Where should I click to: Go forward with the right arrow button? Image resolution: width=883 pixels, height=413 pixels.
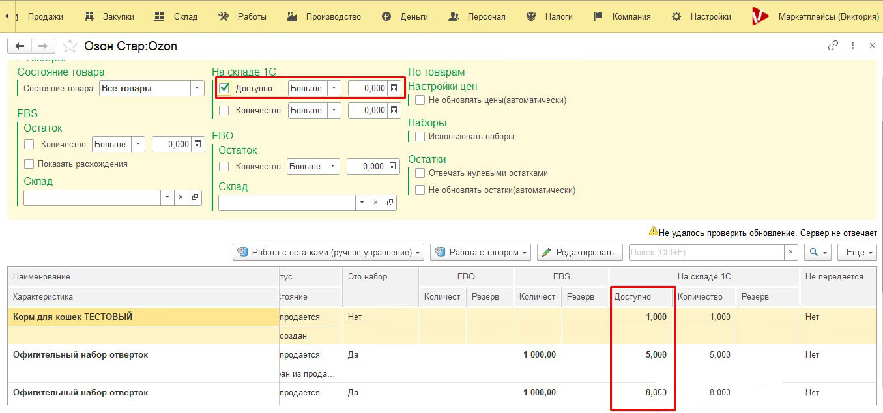click(x=43, y=46)
